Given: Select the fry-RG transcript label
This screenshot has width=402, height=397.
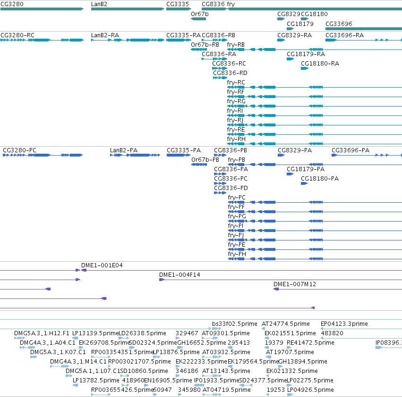Looking at the screenshot, I should tap(236, 101).
